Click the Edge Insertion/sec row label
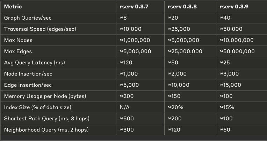The image size is (267, 141). (28, 85)
